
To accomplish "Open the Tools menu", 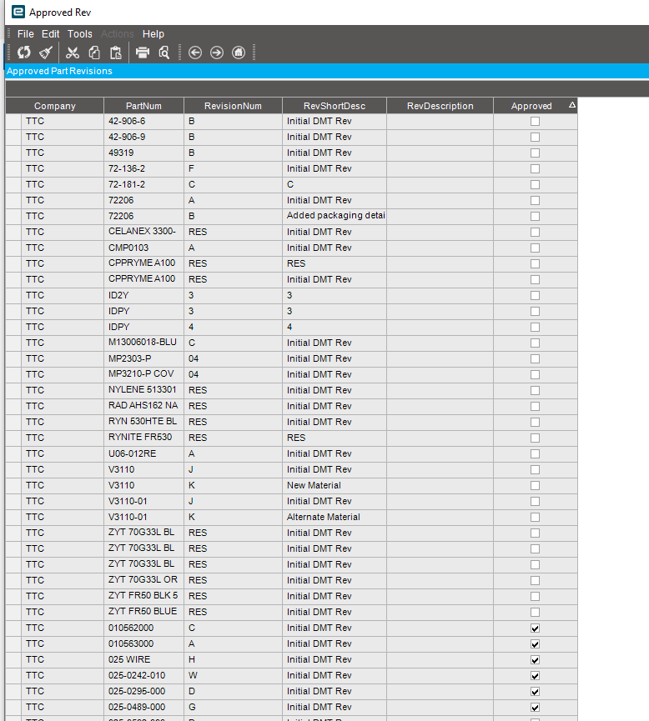I will pyautogui.click(x=79, y=34).
